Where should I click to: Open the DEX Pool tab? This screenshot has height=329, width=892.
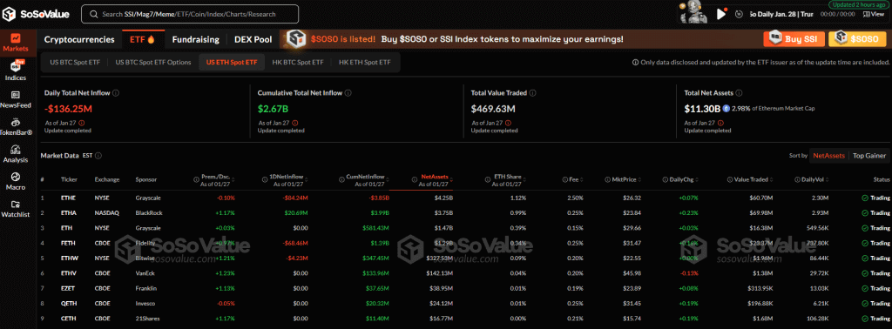point(253,39)
